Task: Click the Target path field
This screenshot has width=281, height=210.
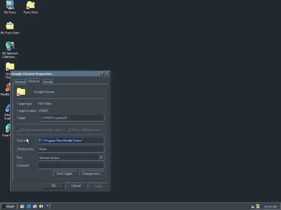Action: point(71,118)
